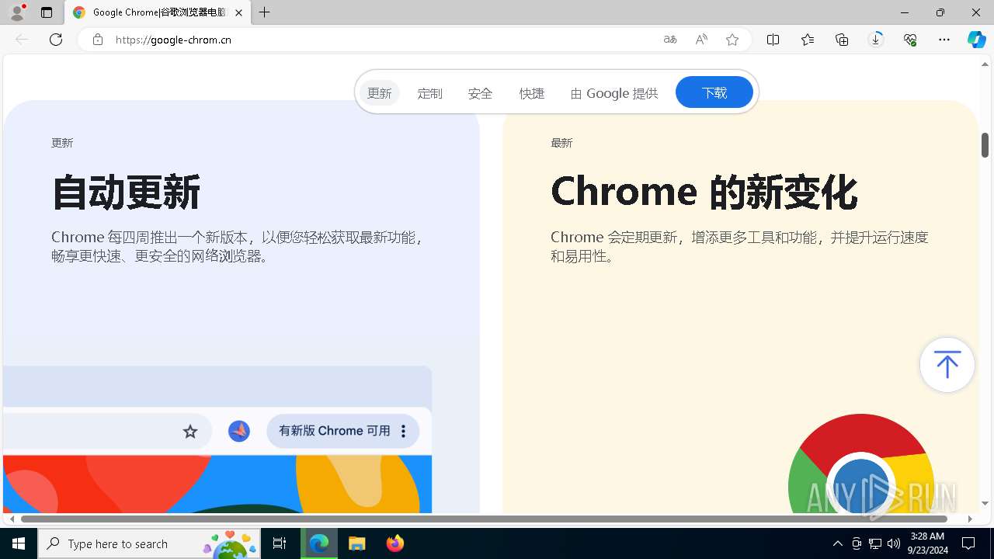Open Downloads icon in toolbar

[876, 40]
